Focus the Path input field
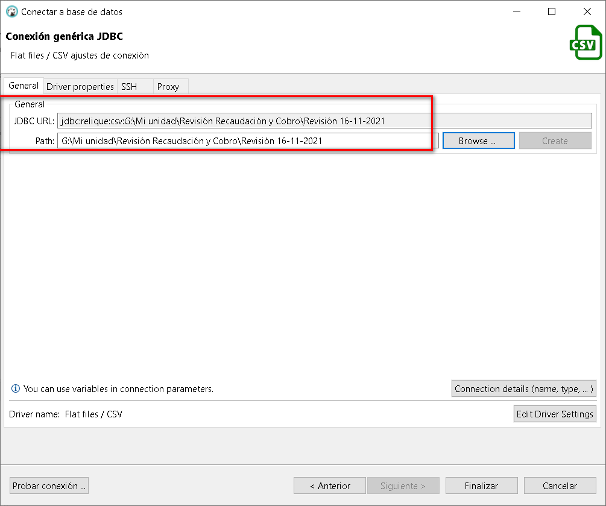This screenshot has width=606, height=506. tap(248, 141)
